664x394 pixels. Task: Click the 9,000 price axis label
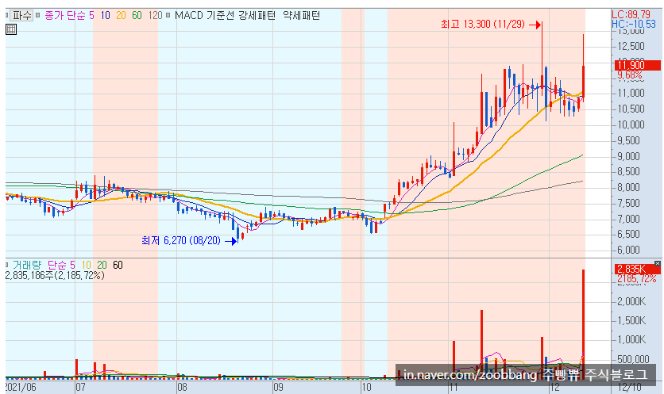coord(631,156)
